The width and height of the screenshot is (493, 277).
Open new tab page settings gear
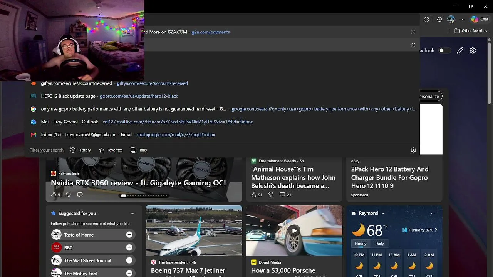click(x=473, y=50)
